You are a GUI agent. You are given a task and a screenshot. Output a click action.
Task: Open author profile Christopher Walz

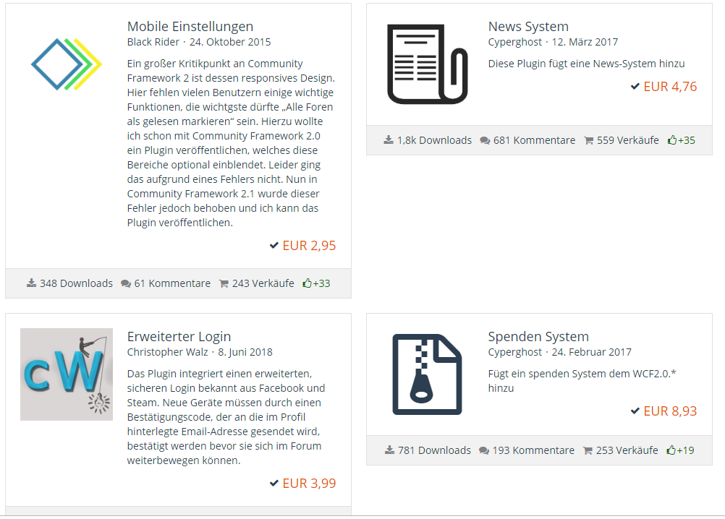(x=167, y=352)
